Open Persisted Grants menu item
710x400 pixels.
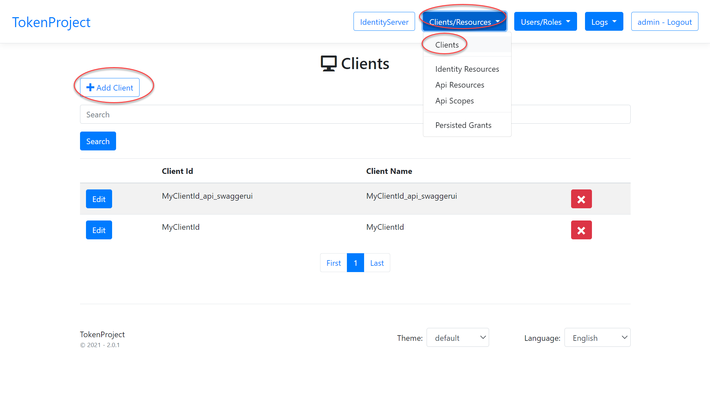coord(463,125)
